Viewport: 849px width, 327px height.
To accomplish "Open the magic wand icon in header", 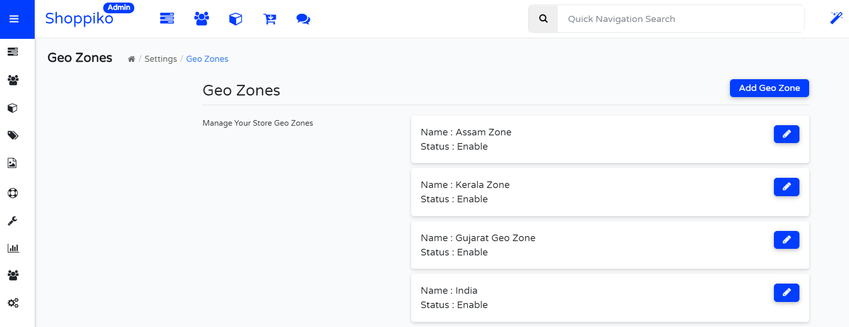I will point(836,18).
